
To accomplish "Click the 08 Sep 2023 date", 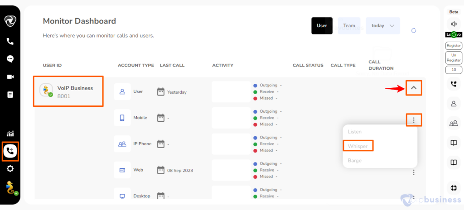I will tap(180, 171).
